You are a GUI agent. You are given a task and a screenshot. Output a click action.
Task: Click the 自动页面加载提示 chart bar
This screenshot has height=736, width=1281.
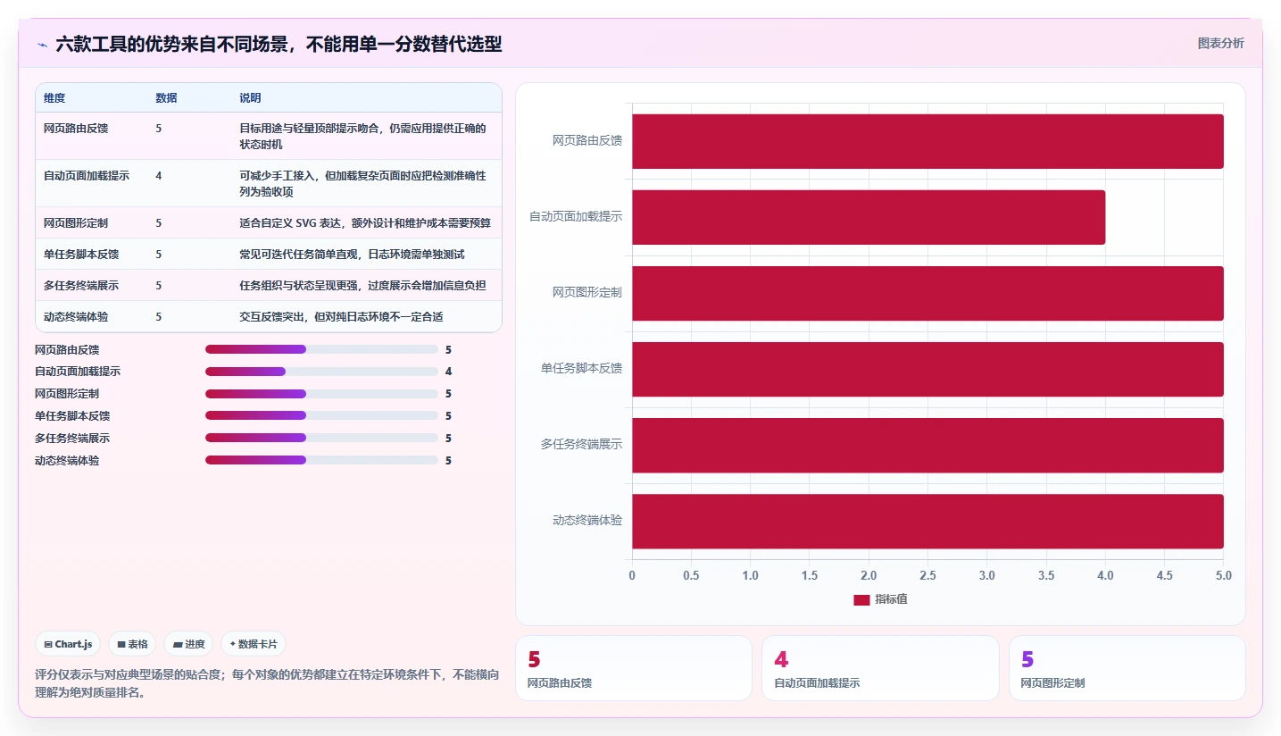(x=869, y=217)
